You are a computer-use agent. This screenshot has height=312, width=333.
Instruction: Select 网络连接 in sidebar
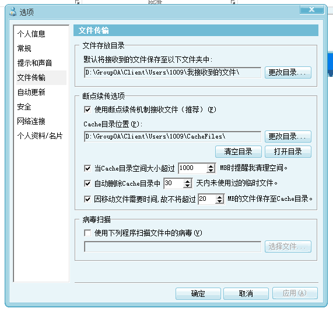click(31, 121)
